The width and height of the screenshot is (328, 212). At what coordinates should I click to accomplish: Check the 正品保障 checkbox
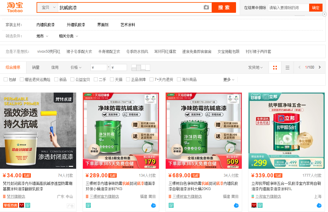(x=128, y=79)
